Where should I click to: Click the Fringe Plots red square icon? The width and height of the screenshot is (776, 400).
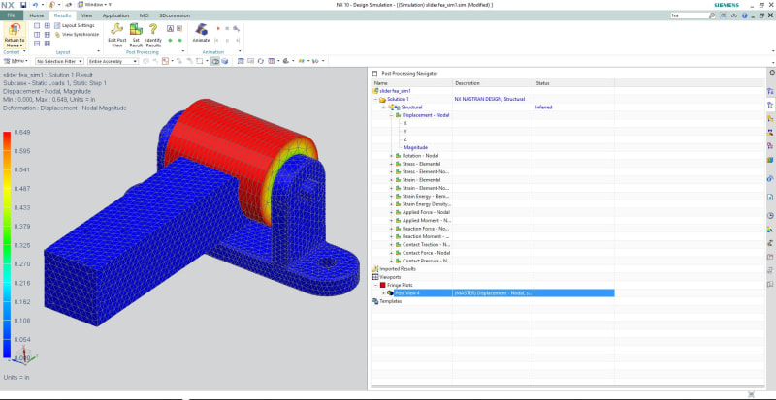382,286
